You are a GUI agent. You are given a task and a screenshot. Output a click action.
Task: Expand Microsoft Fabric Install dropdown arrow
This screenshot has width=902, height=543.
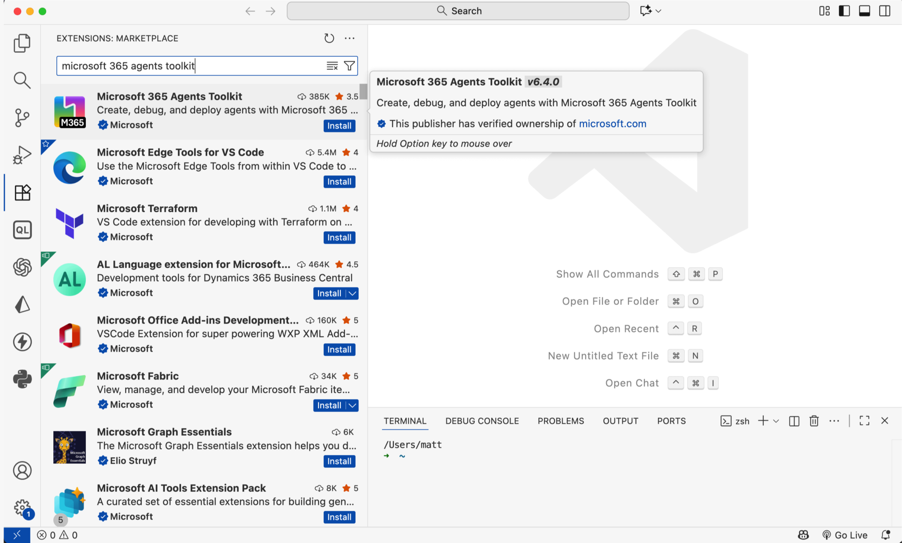coord(352,405)
